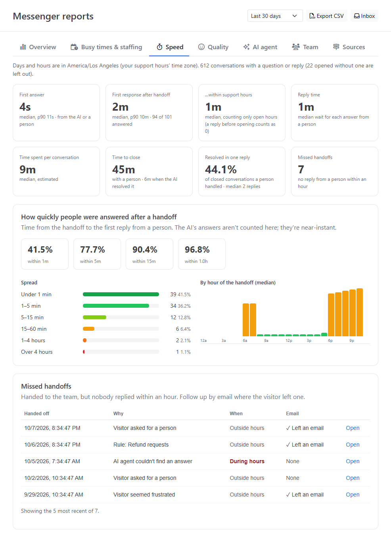Click '10/7/2026, 8:34:47 PM' cell
Screen dimensions: 391x535
[x=52, y=428]
